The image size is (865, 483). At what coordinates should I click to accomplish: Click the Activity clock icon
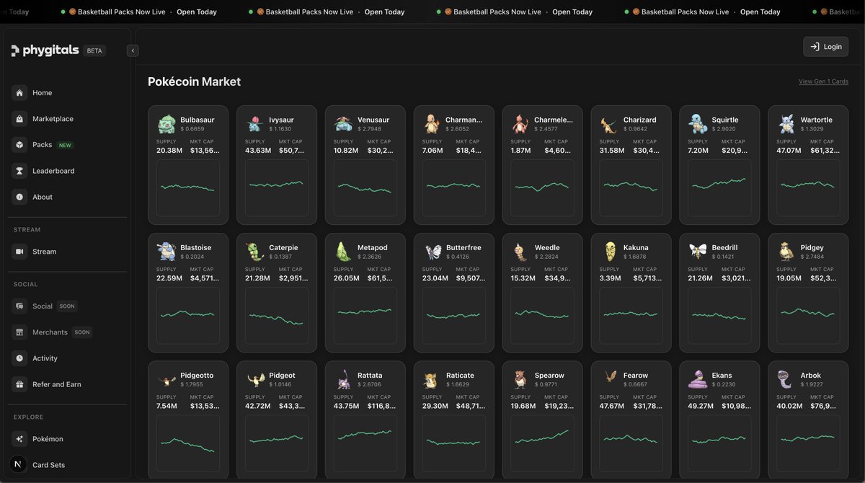pos(19,358)
